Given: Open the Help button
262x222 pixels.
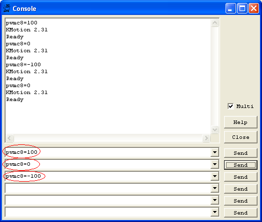Looking at the screenshot, I should click(241, 122).
